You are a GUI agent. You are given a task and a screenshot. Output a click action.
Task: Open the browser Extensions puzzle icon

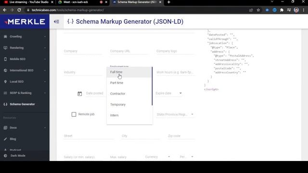pos(282,10)
